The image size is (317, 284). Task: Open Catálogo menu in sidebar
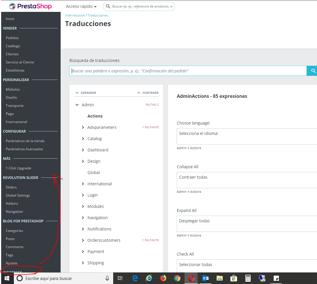click(13, 46)
